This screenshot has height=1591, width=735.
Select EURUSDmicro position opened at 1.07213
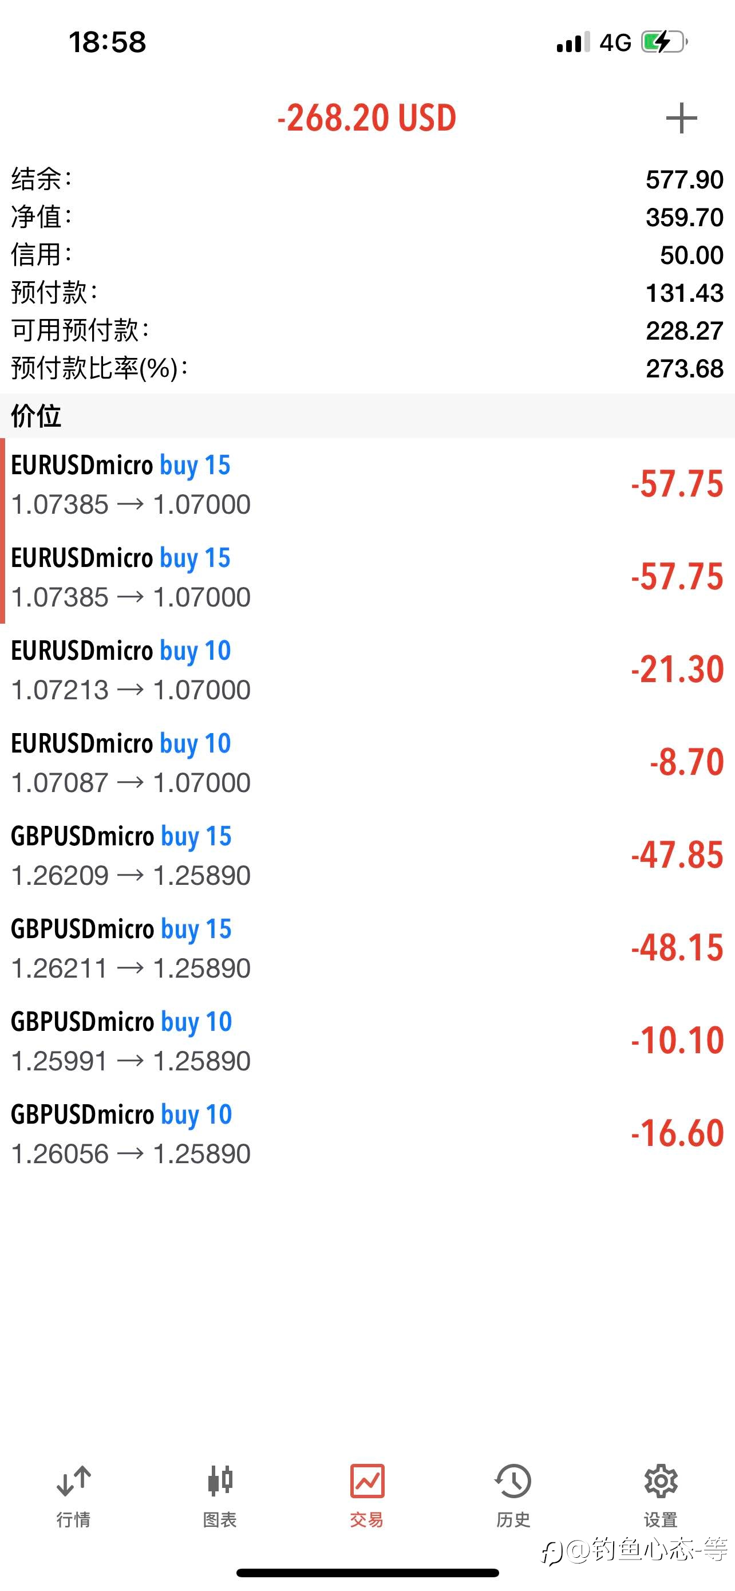click(367, 670)
